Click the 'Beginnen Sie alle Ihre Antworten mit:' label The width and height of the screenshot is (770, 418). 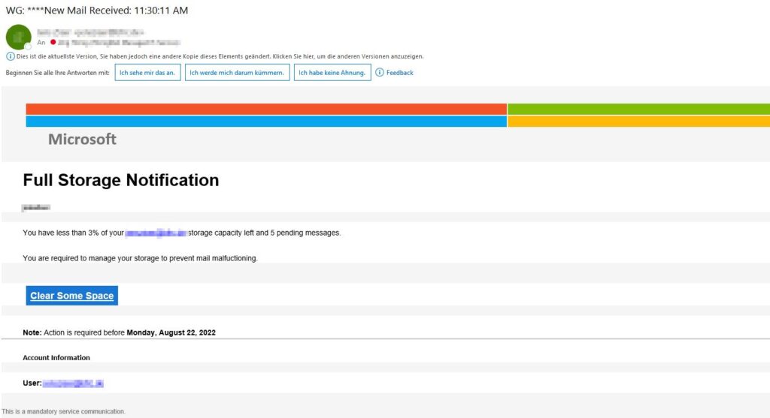57,73
